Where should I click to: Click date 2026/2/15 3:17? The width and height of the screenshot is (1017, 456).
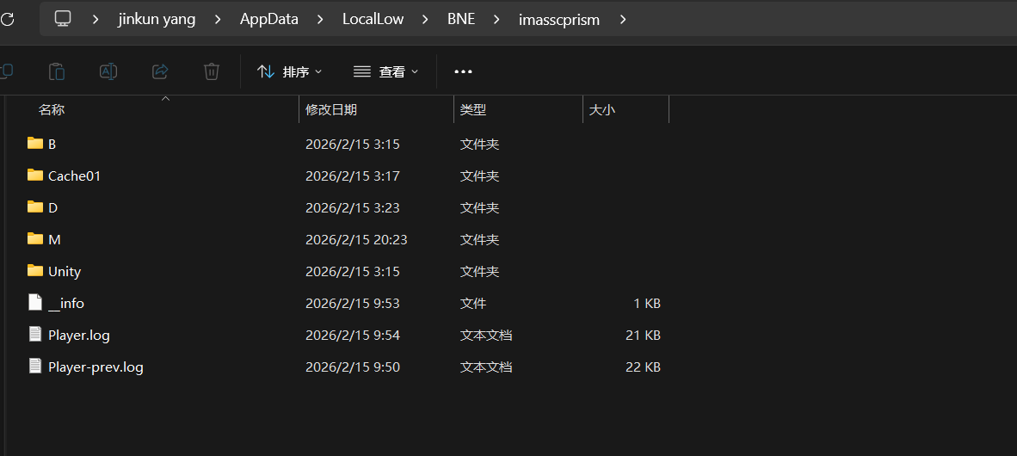(352, 176)
